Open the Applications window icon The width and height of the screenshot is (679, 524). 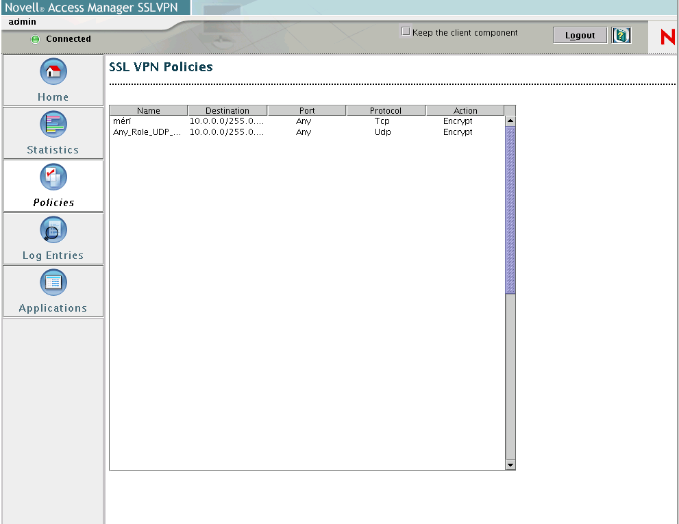pos(53,282)
